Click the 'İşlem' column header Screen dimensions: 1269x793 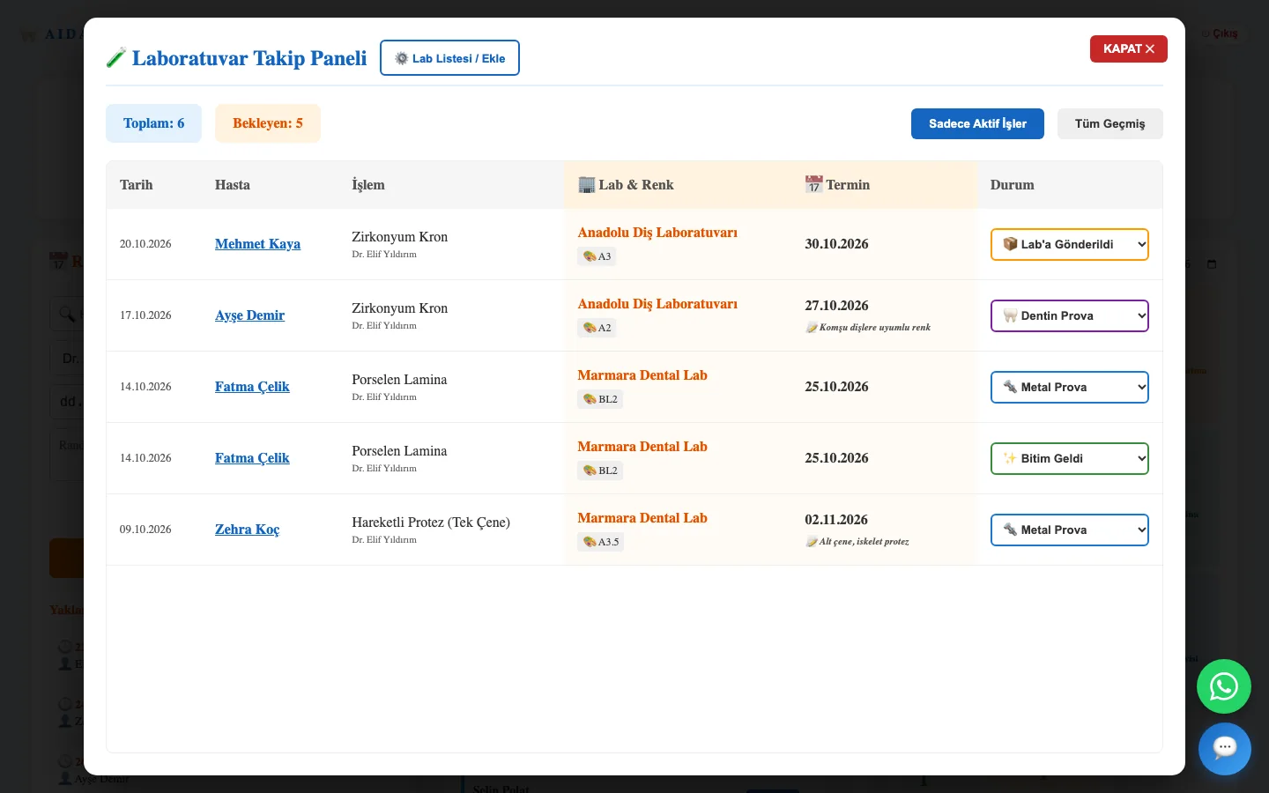[368, 185]
